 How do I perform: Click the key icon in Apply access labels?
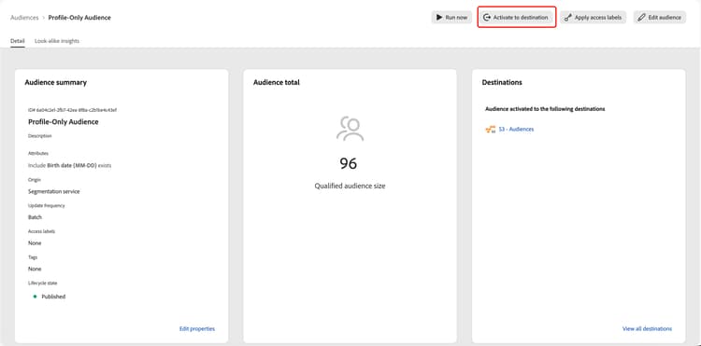pos(568,18)
